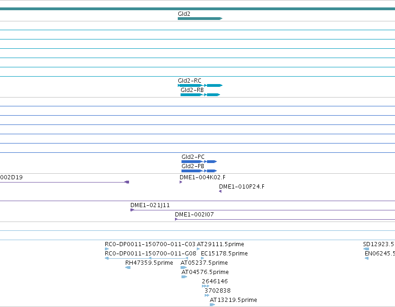Select the AT05237.5prime EST glyph
The width and height of the screenshot is (395, 307).
(184, 268)
